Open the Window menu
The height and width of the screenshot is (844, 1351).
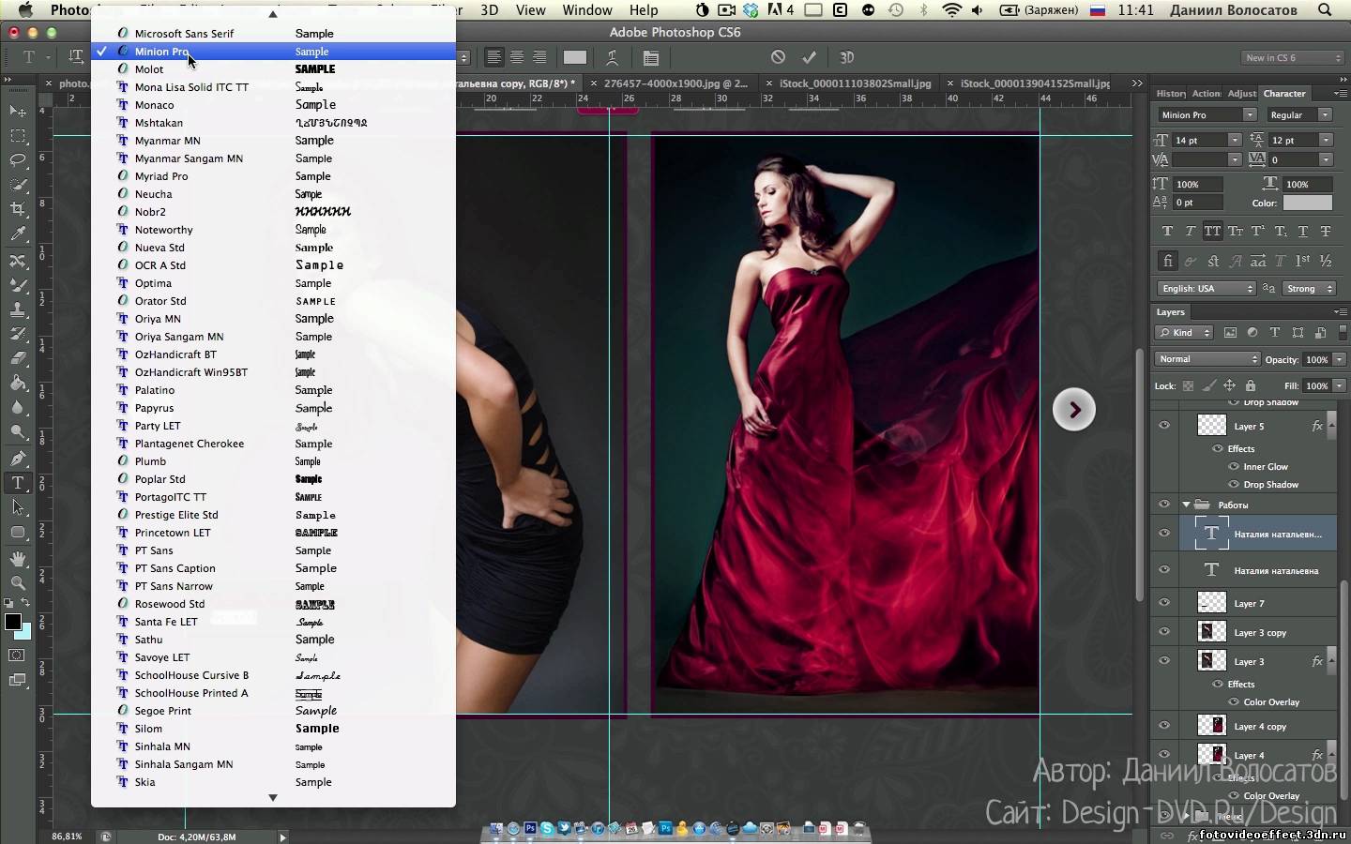587,10
